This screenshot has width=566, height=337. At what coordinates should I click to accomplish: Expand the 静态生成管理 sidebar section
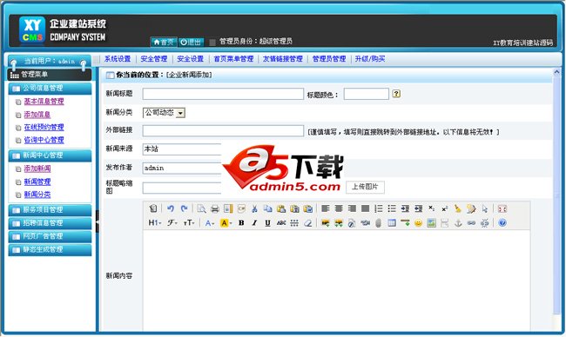[x=50, y=249]
